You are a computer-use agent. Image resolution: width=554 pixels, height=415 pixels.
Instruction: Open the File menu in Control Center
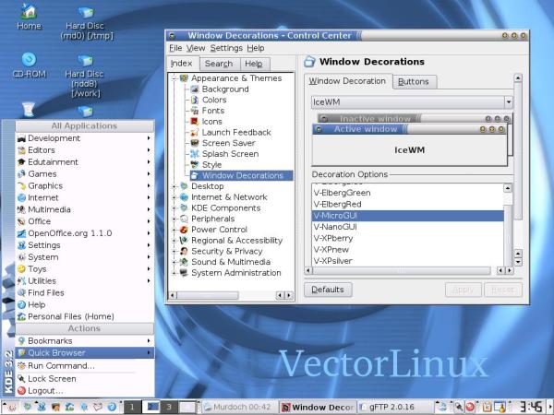[175, 48]
